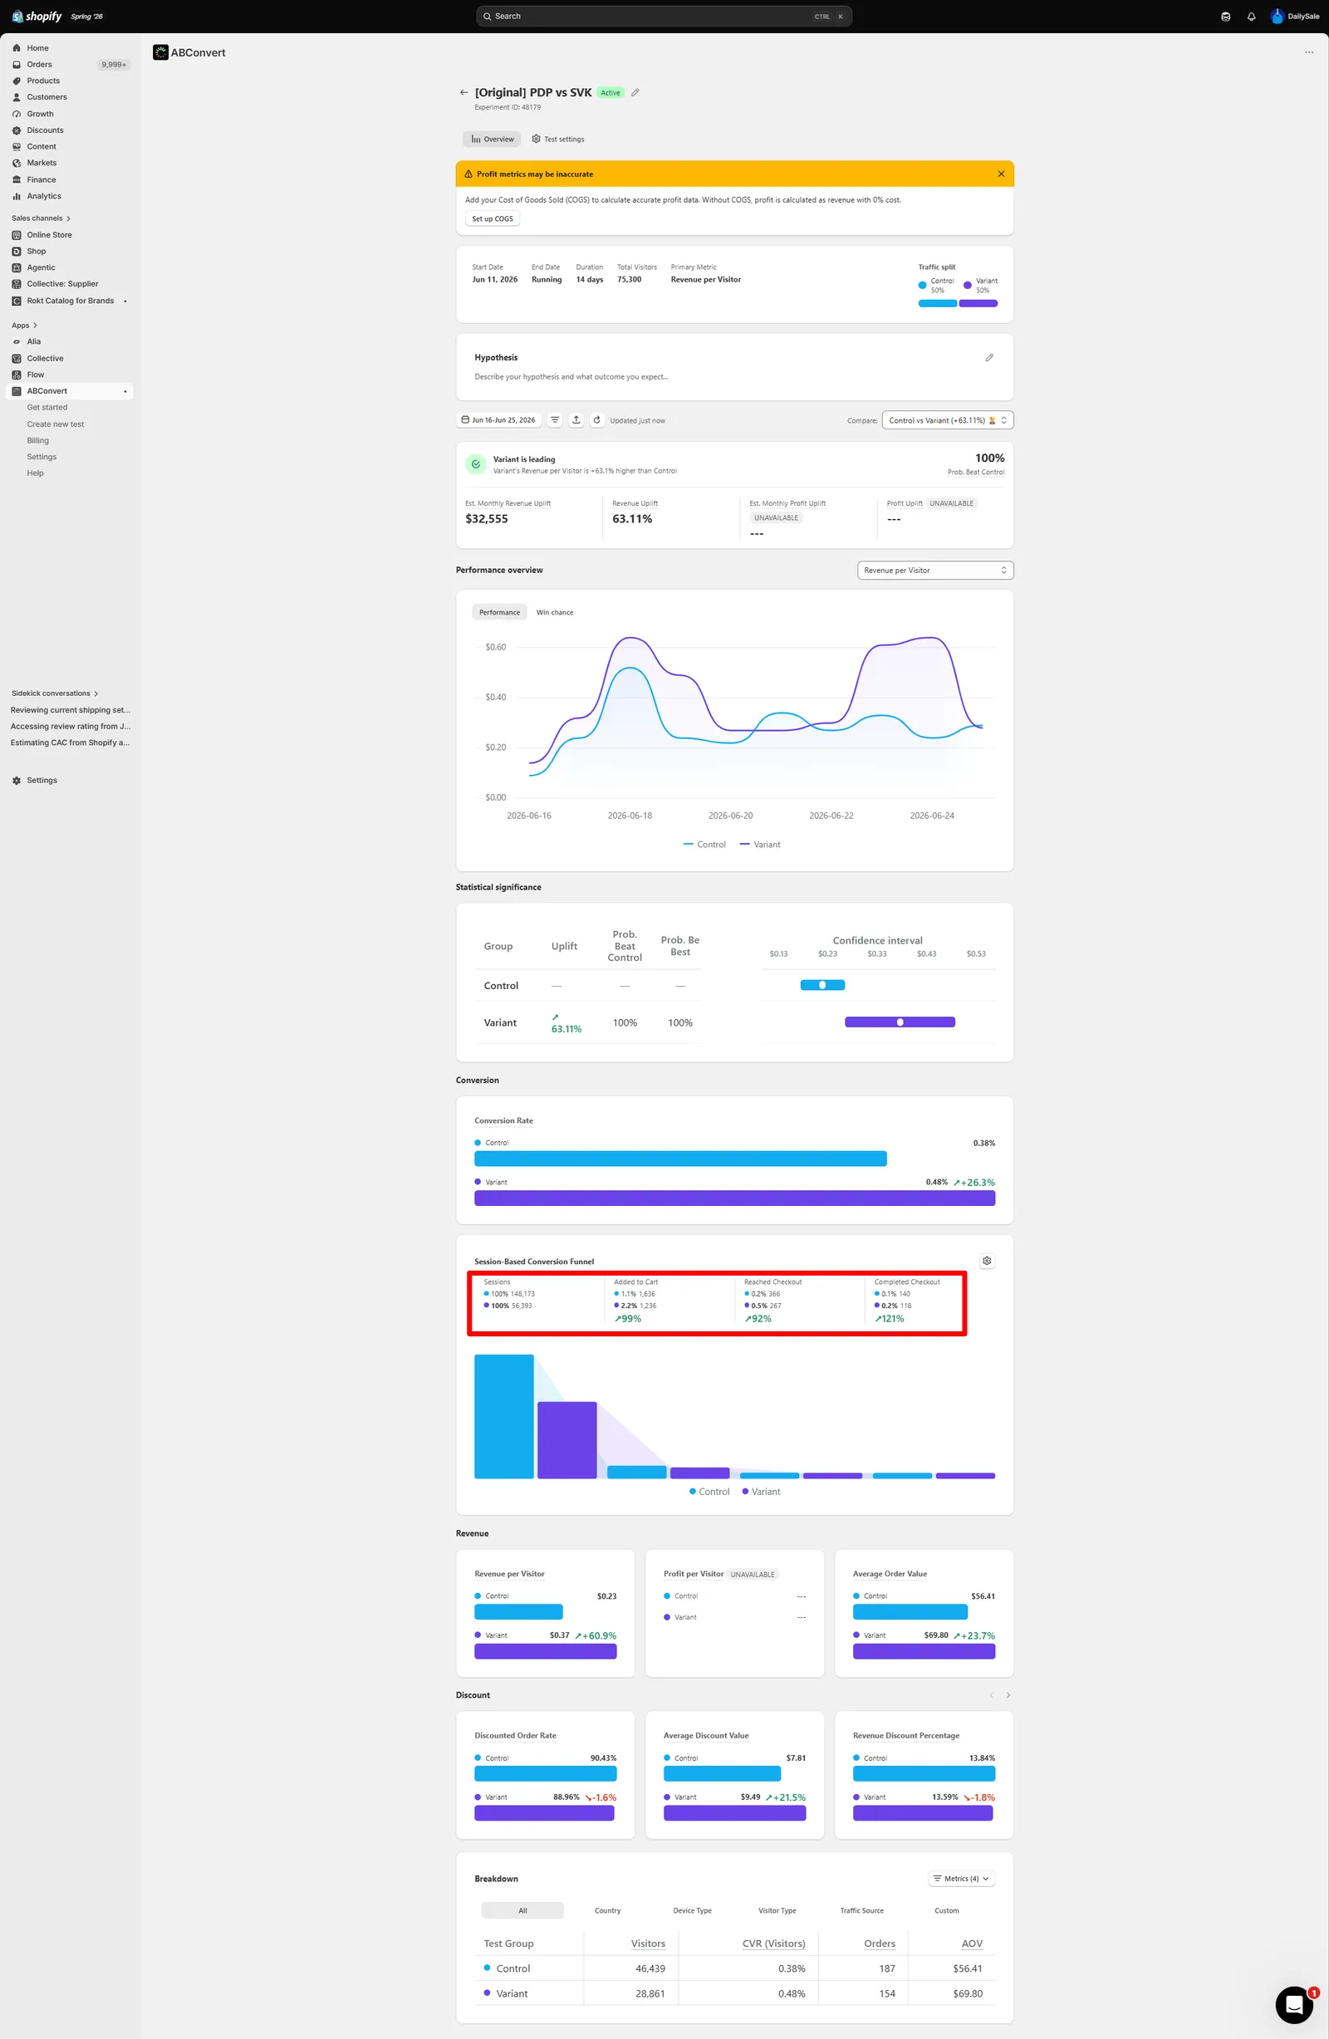Image resolution: width=1329 pixels, height=2039 pixels.
Task: Toggle the Control series in the performance chart legend
Action: (704, 845)
